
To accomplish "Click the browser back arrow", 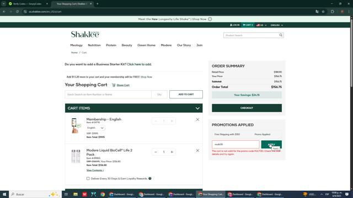I will (x=4, y=12).
